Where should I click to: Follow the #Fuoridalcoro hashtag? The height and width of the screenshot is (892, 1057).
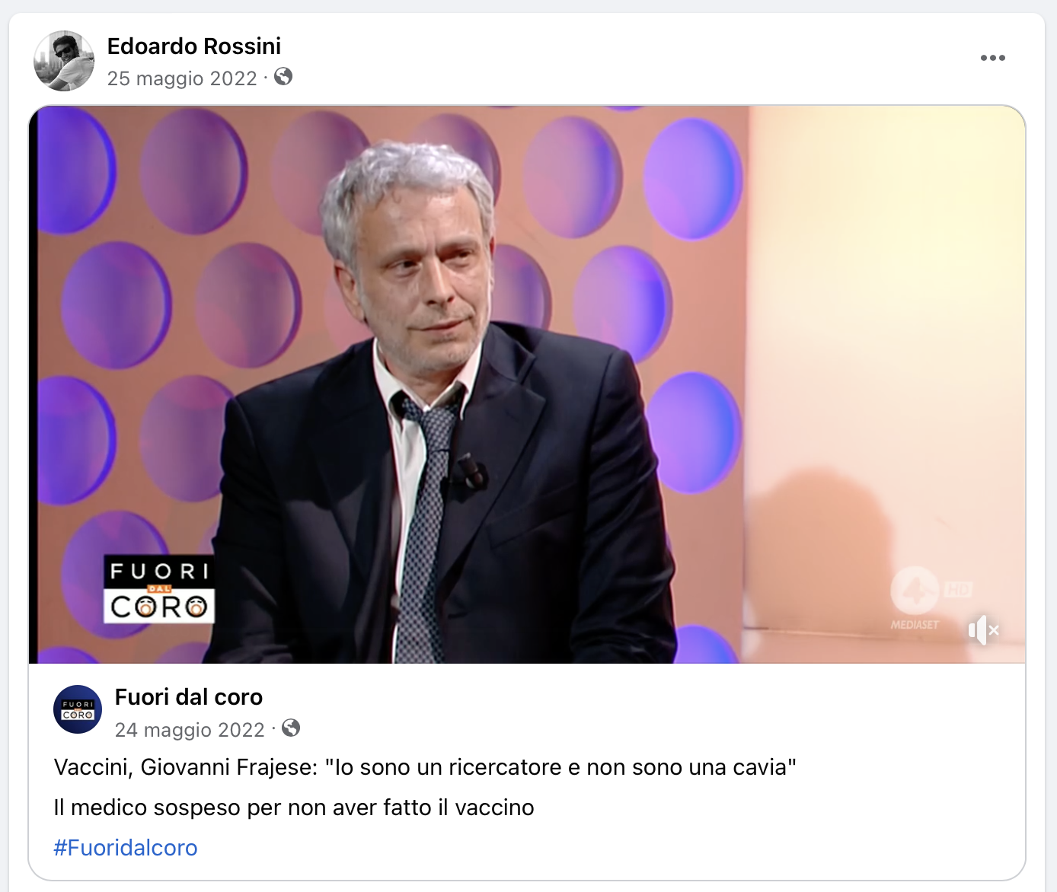click(126, 848)
